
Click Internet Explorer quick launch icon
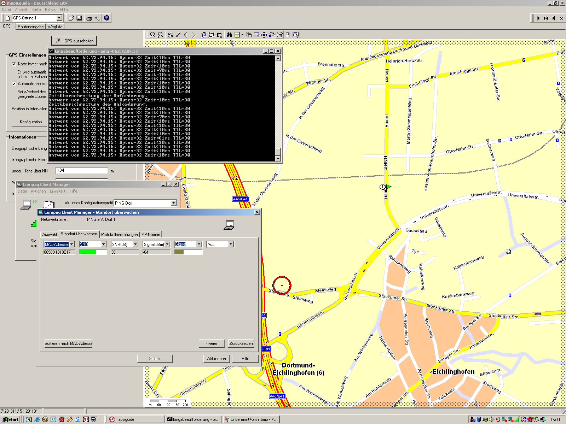(x=37, y=419)
